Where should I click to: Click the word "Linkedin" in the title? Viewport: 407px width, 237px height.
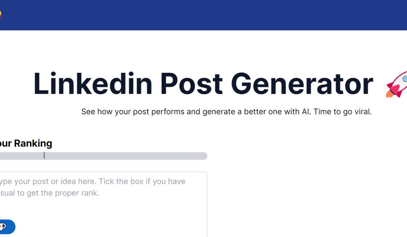pos(93,84)
